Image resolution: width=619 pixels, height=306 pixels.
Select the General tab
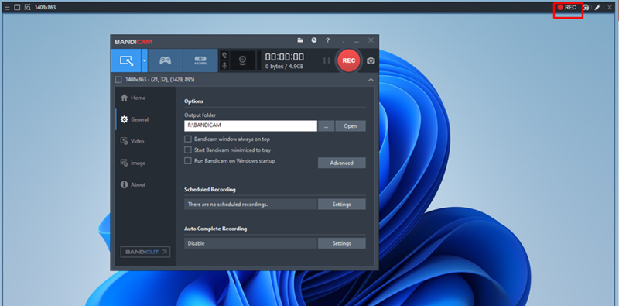pyautogui.click(x=145, y=119)
